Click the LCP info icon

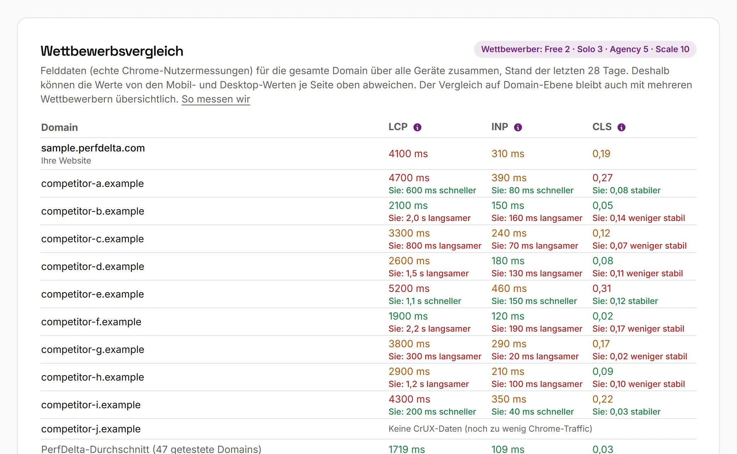pos(417,127)
